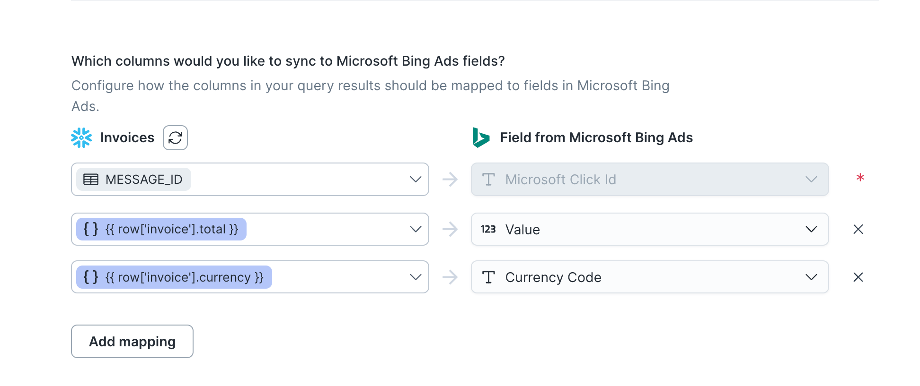Click the curly braces icon in currency template chip
This screenshot has width=920, height=386.
[x=91, y=277]
